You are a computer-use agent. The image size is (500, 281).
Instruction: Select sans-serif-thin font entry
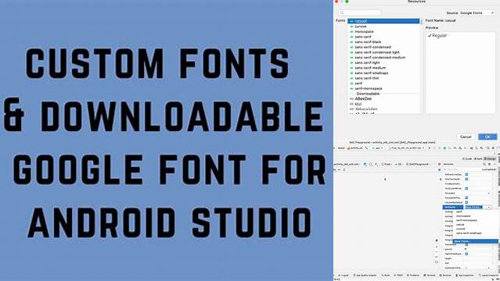(383, 78)
